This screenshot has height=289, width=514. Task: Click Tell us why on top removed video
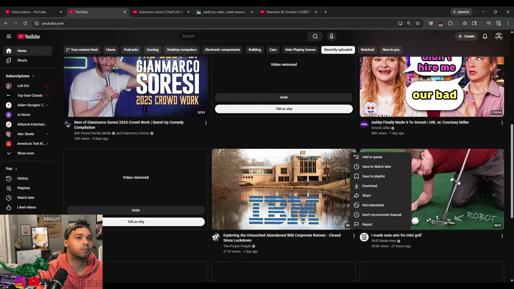tap(284, 109)
